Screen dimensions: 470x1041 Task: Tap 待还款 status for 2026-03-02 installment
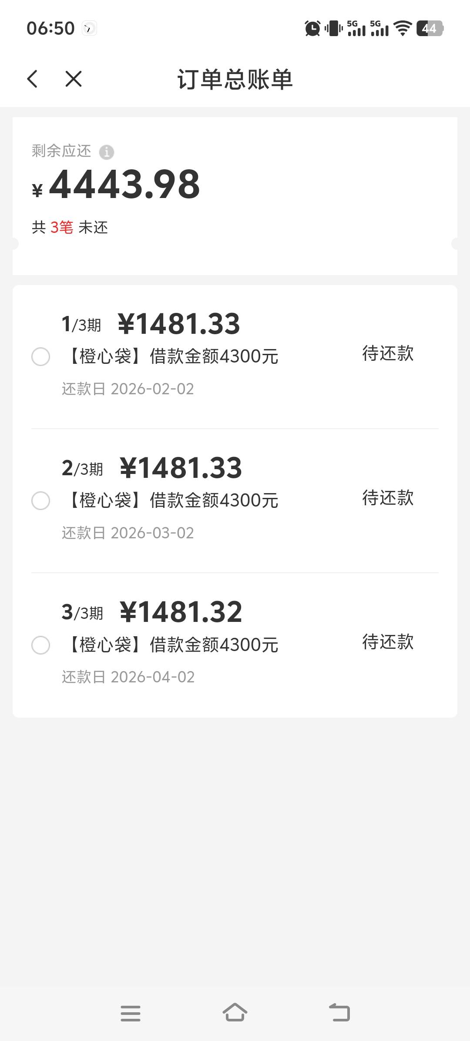(387, 497)
